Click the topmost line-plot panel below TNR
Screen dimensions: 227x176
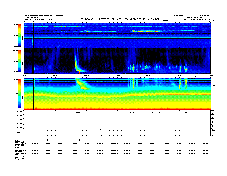[x=118, y=112]
